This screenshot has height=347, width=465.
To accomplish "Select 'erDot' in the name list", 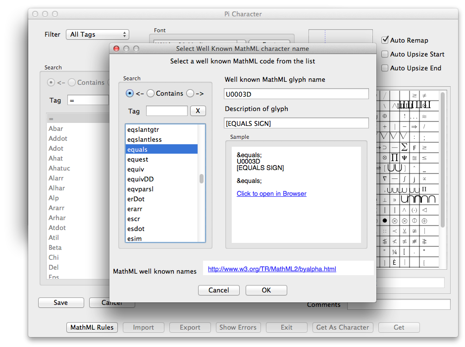I will coord(161,199).
